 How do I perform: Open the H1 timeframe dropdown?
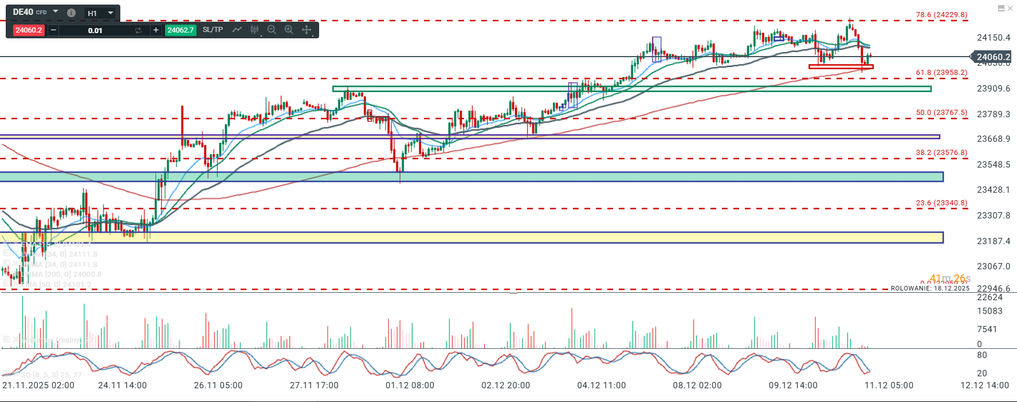coord(111,13)
